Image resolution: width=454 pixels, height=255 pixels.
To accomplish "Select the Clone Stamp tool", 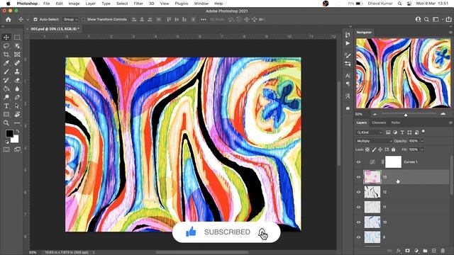I will click(x=17, y=72).
